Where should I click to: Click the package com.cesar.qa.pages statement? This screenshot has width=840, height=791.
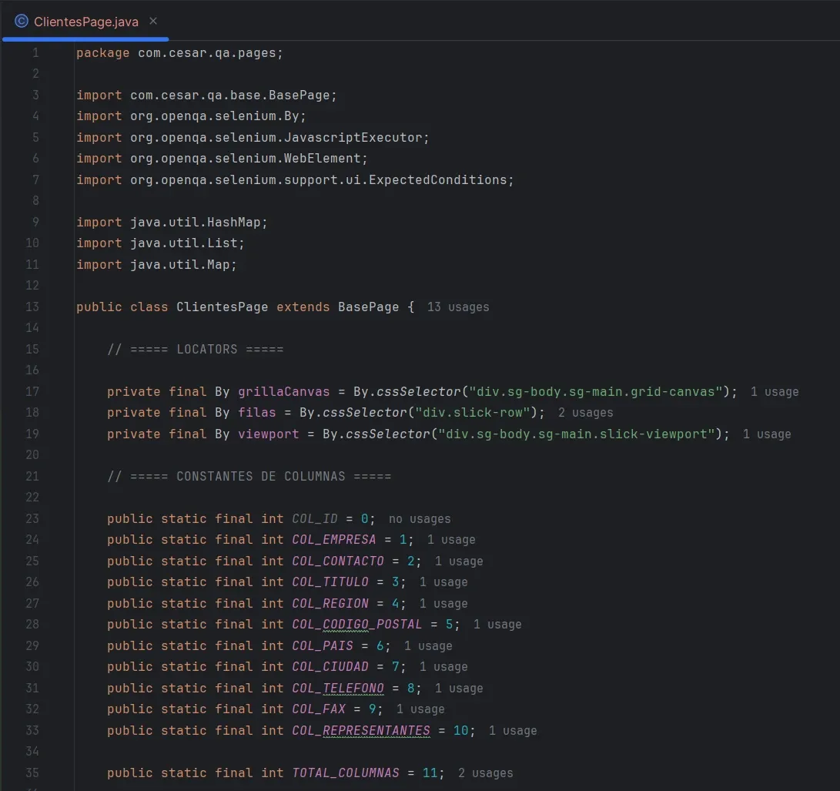(178, 52)
